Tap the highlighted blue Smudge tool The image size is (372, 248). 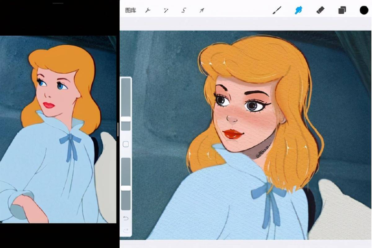point(298,10)
